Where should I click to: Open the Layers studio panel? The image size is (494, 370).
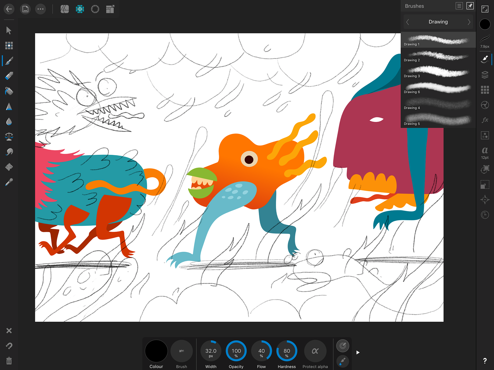[485, 75]
